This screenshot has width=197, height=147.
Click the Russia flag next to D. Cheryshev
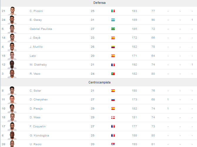(x=113, y=100)
